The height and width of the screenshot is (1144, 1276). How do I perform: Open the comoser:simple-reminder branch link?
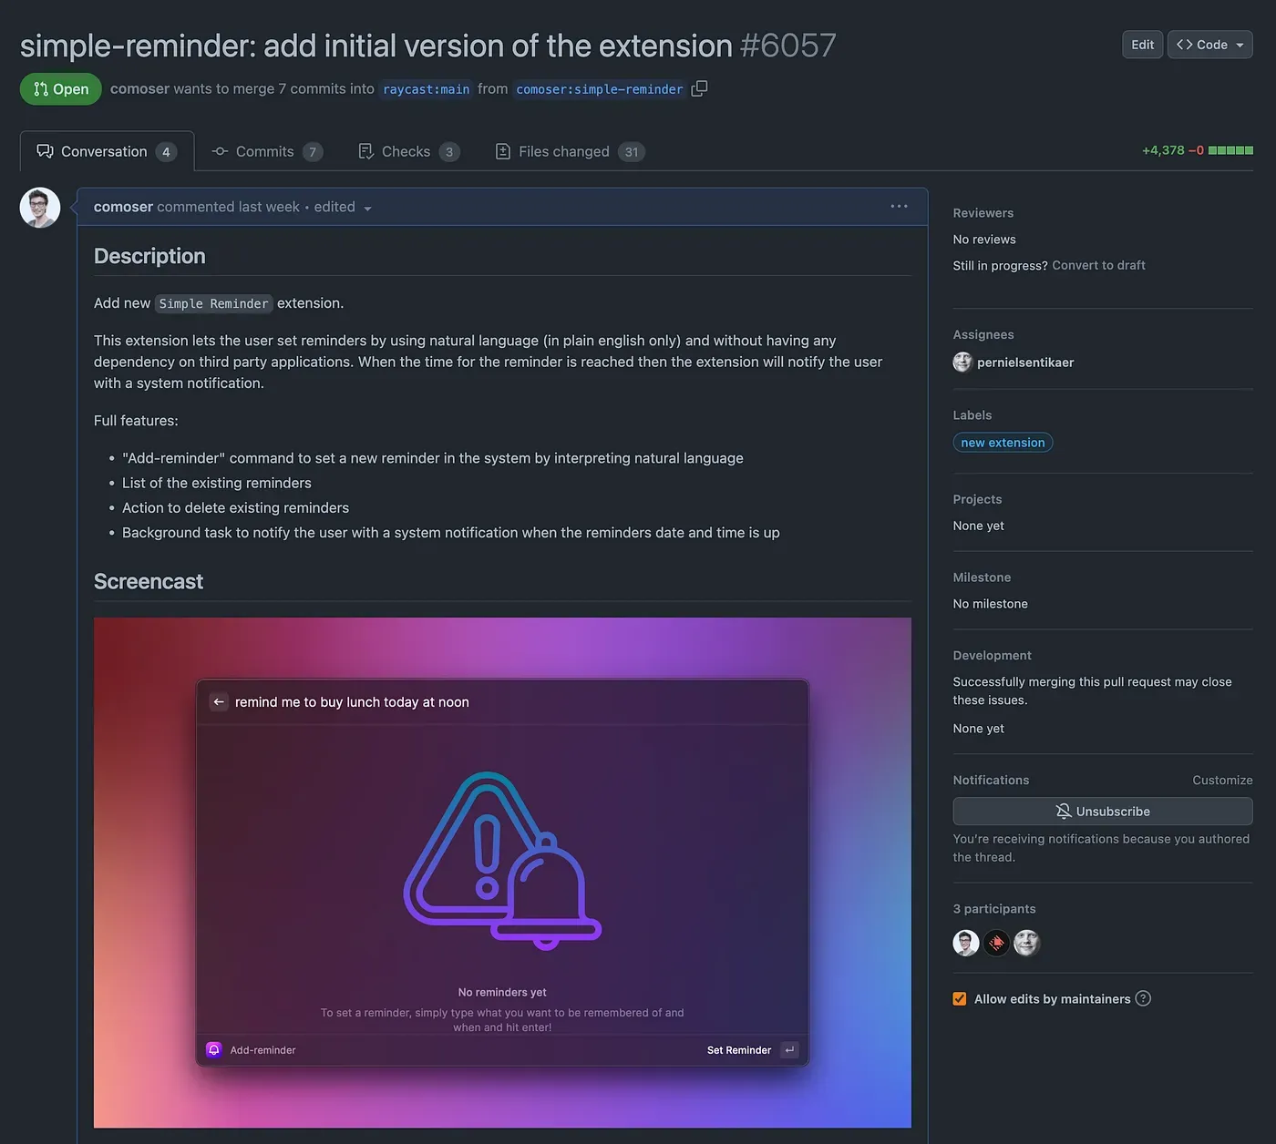[600, 89]
